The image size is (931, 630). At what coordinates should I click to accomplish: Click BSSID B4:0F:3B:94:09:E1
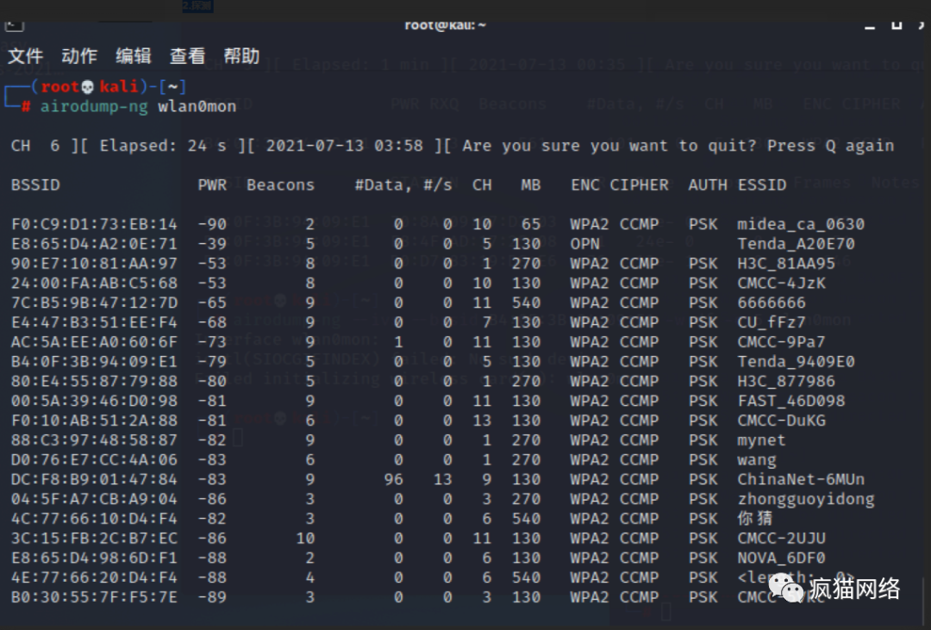(x=94, y=361)
